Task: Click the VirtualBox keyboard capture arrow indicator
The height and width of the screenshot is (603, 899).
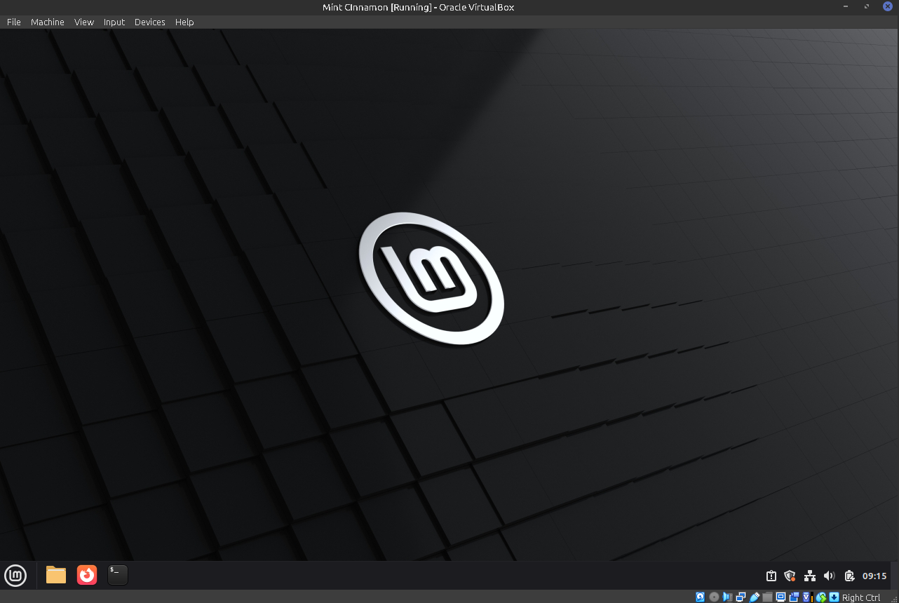Action: tap(834, 597)
